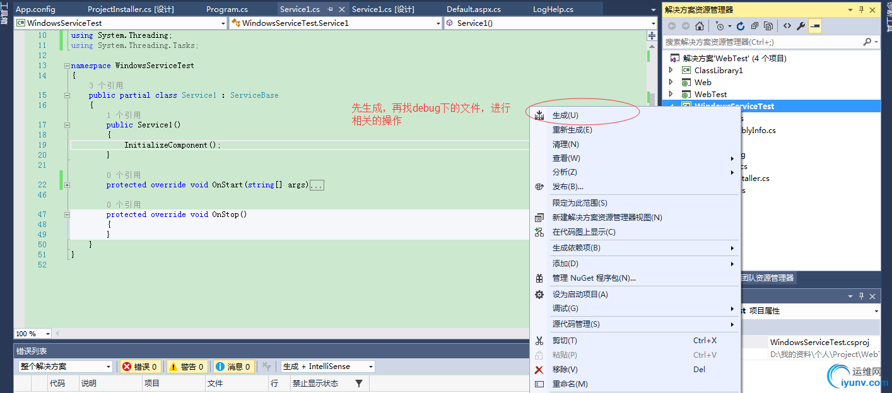Viewport: 892px width, 393px height.
Task: Click the icon beside 新建解决方案资源管理器视图
Action: [x=539, y=218]
